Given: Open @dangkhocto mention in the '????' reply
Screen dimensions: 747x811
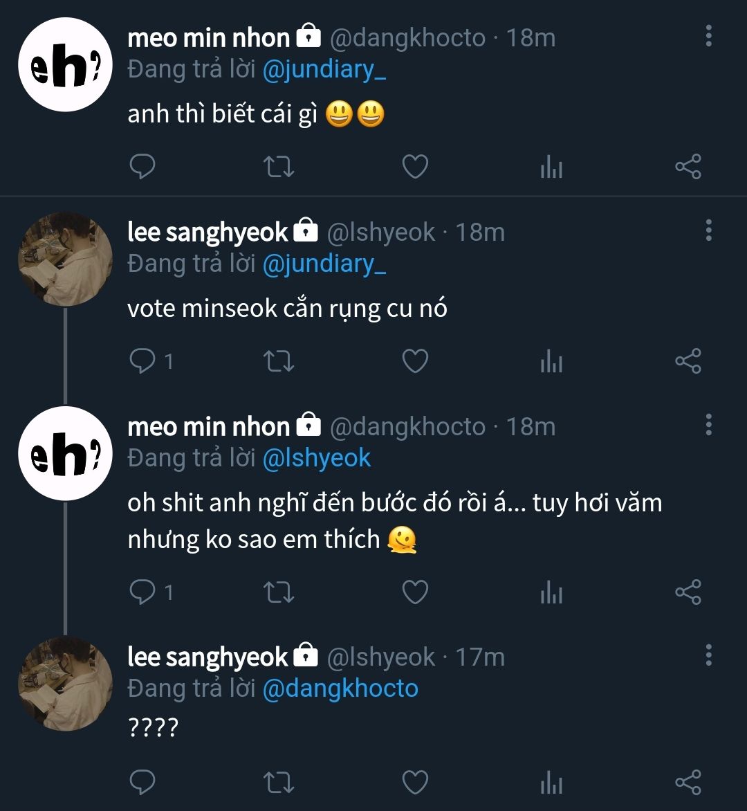Looking at the screenshot, I should point(340,689).
